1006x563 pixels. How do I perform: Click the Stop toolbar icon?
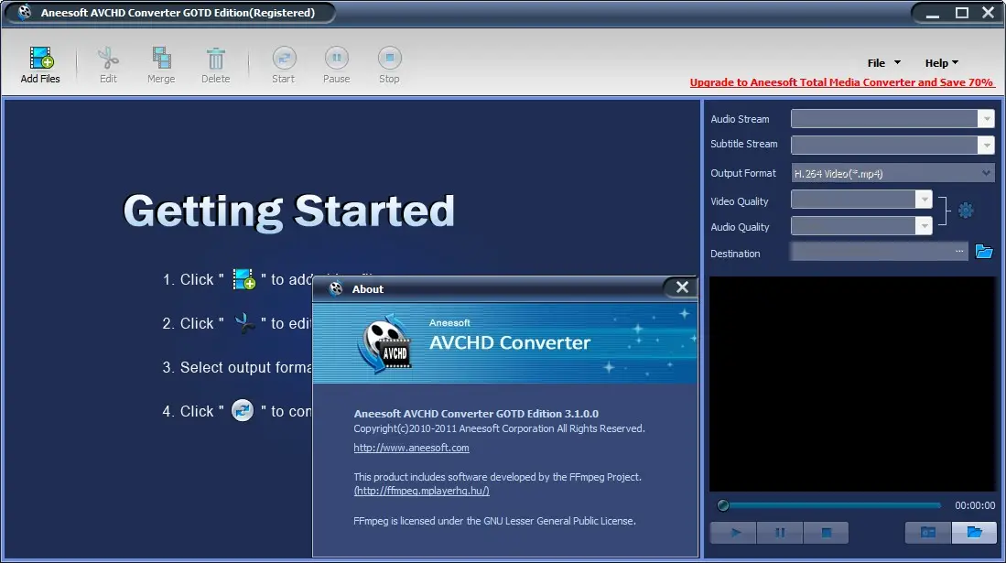tap(389, 58)
